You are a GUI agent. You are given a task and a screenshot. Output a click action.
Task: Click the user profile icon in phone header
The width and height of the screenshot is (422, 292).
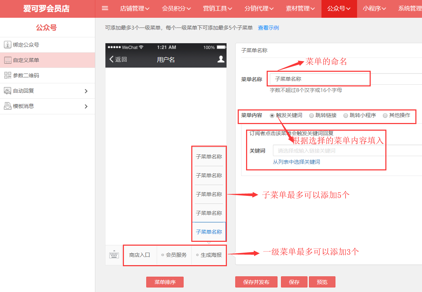pyautogui.click(x=221, y=59)
